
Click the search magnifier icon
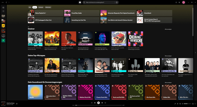click(x=84, y=2)
